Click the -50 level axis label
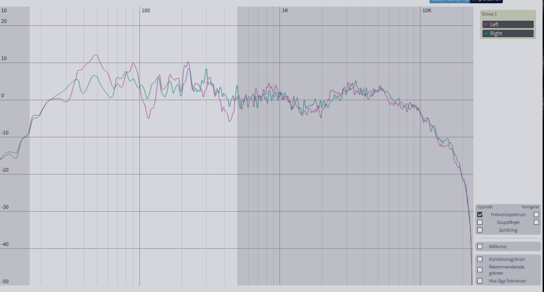The image size is (544, 292). tap(5, 282)
